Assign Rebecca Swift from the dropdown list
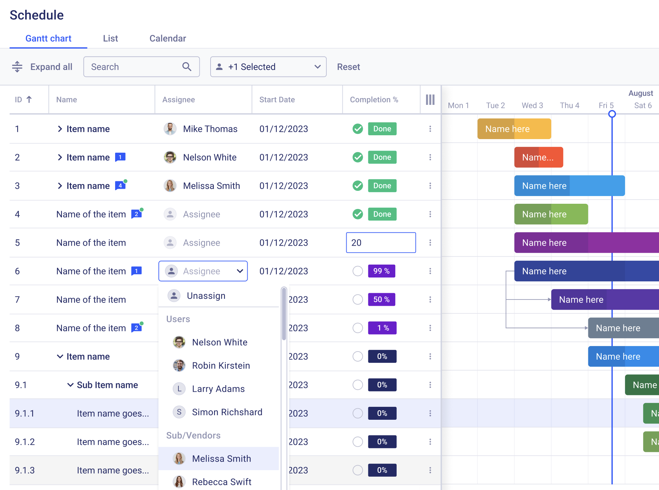Screen dimensions: 659x490 [219, 482]
